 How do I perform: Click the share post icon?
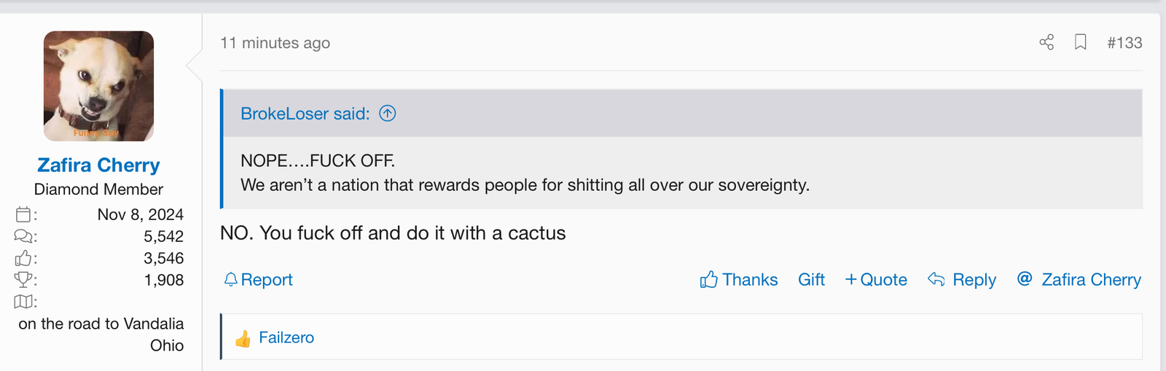[x=1046, y=42]
